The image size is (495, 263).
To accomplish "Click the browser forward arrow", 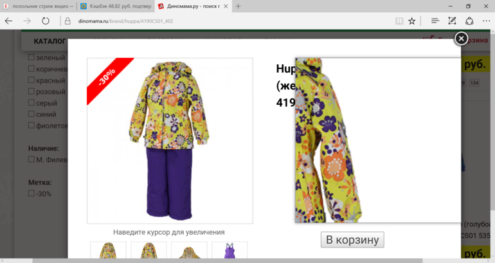I will (x=27, y=21).
